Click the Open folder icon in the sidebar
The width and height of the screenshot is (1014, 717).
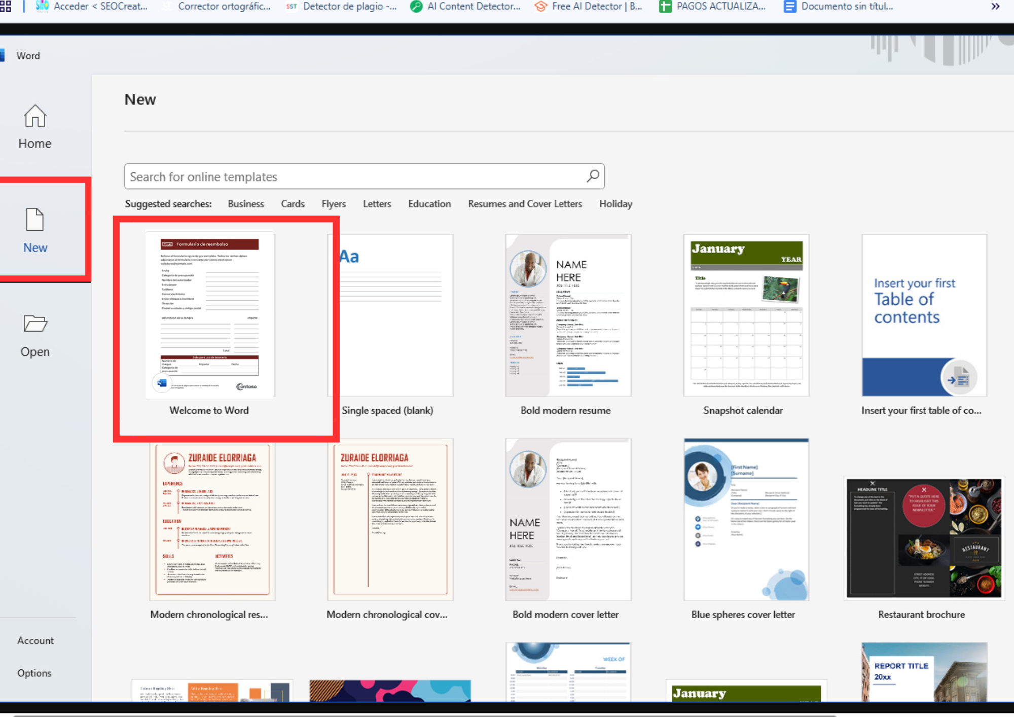pos(35,324)
